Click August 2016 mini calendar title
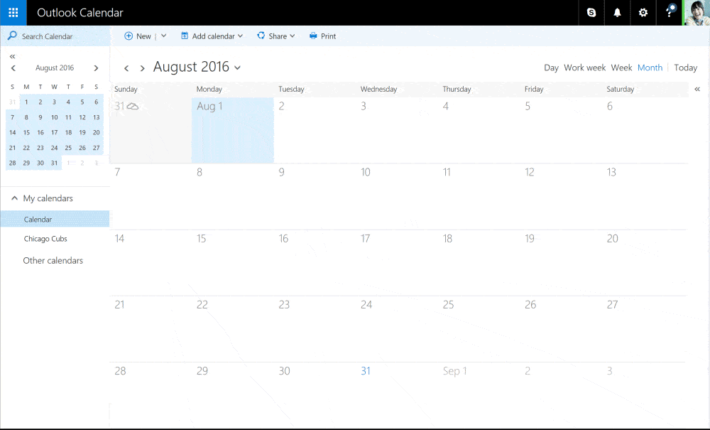 click(x=55, y=68)
